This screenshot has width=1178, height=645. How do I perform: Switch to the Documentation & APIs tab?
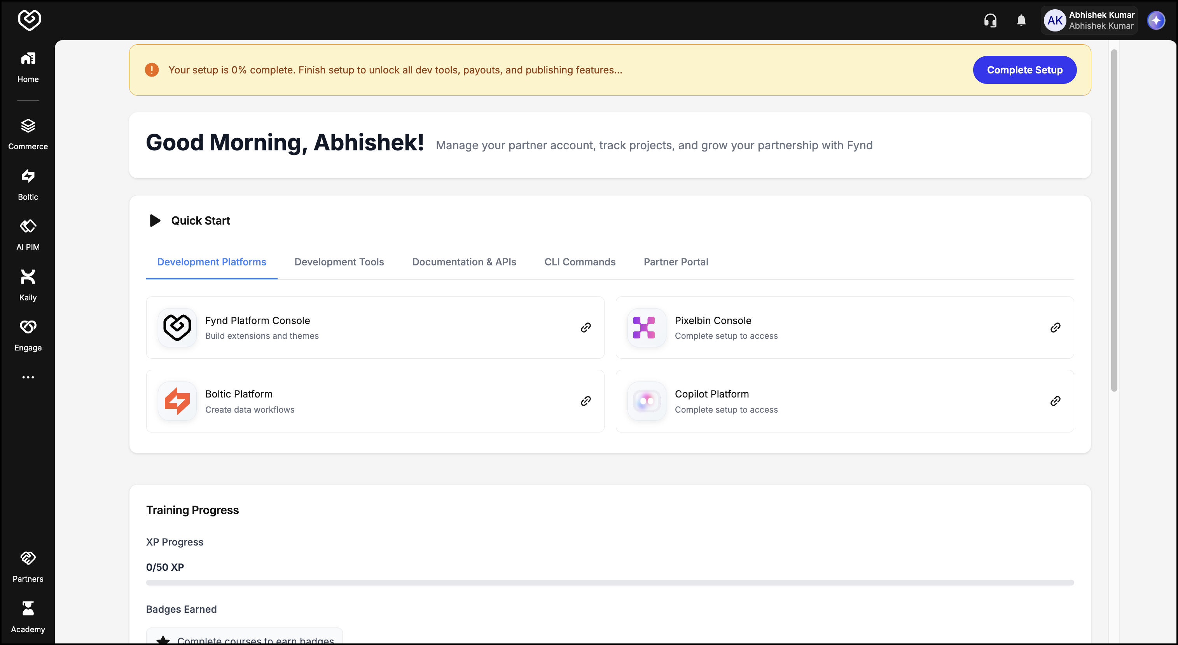pyautogui.click(x=464, y=262)
